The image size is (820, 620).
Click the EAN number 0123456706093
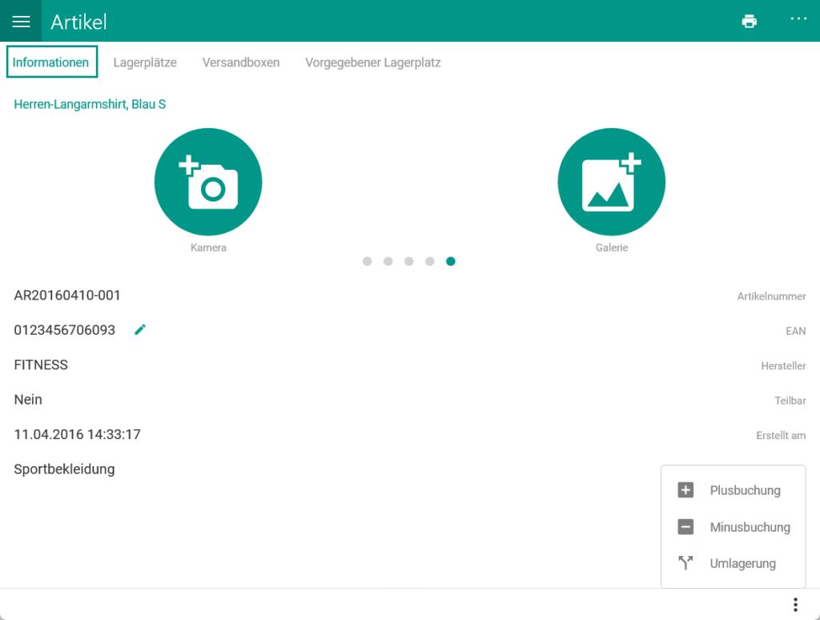tap(65, 330)
